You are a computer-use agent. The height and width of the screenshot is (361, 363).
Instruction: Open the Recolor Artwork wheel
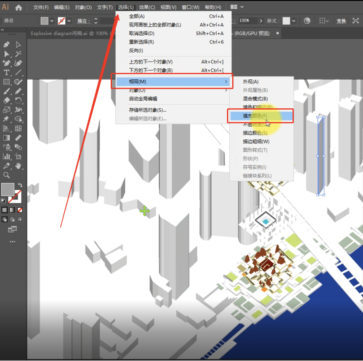(307, 21)
